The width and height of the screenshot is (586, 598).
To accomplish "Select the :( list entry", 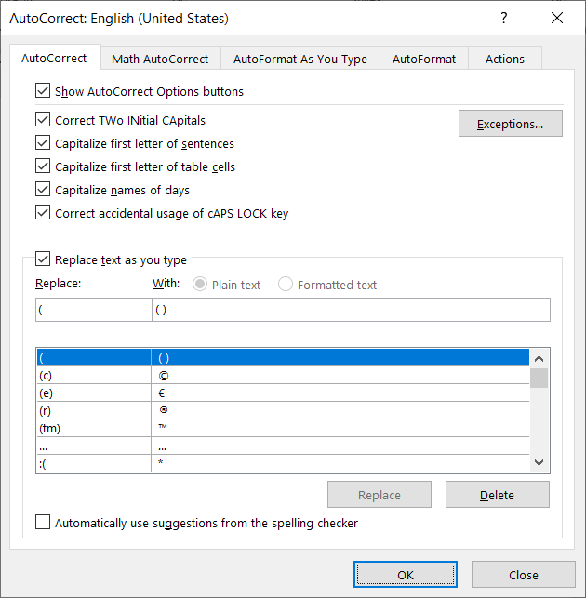I will (283, 463).
